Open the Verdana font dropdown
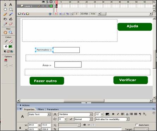The width and height of the screenshot is (157, 131). click(91, 114)
